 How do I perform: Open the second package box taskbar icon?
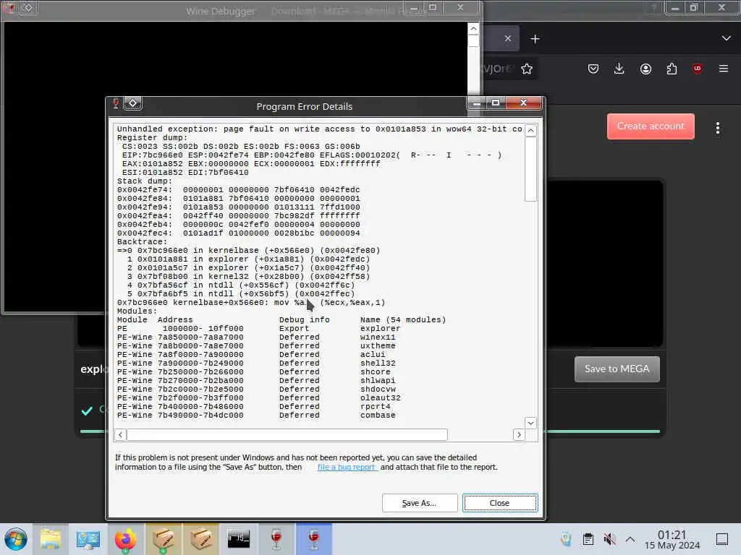(x=201, y=539)
